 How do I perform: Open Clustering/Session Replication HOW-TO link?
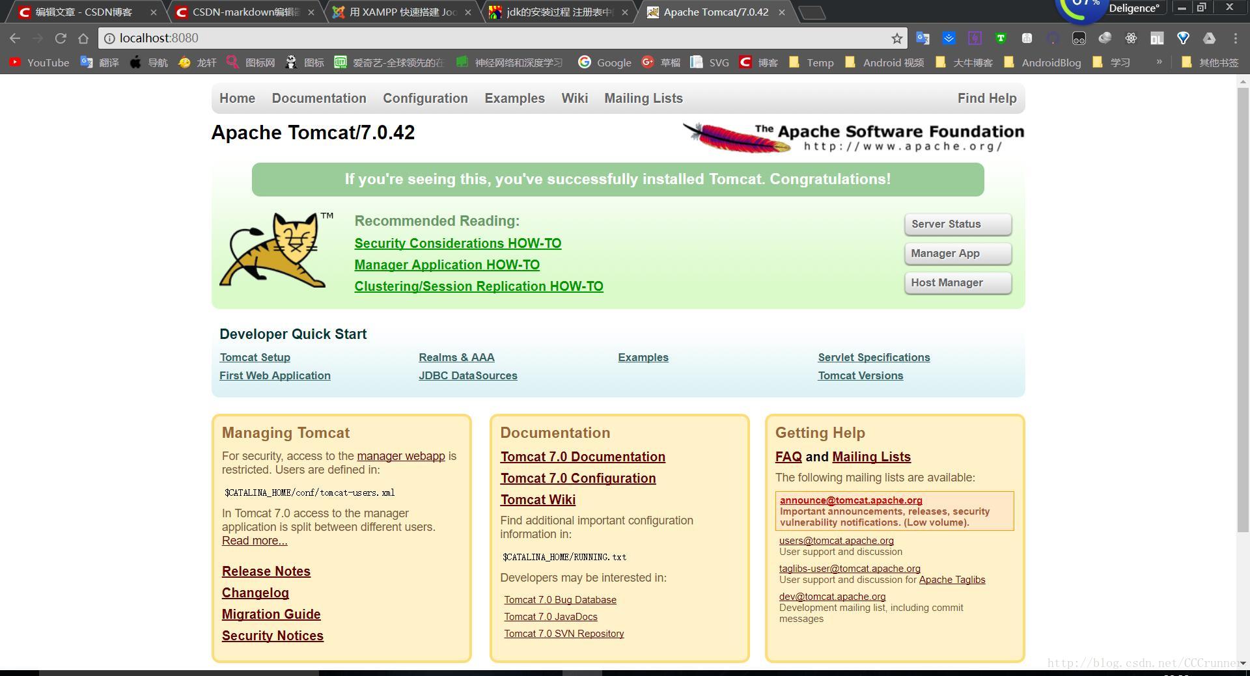479,286
